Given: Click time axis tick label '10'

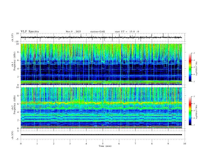Looking at the screenshot, I should pos(185,144).
